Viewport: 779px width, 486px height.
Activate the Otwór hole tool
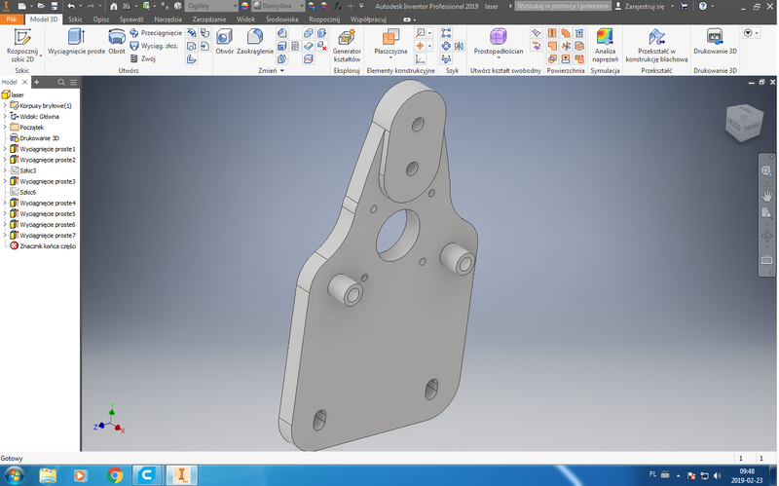[225, 42]
